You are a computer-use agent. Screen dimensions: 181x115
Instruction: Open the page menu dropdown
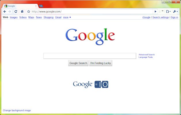point(168,11)
